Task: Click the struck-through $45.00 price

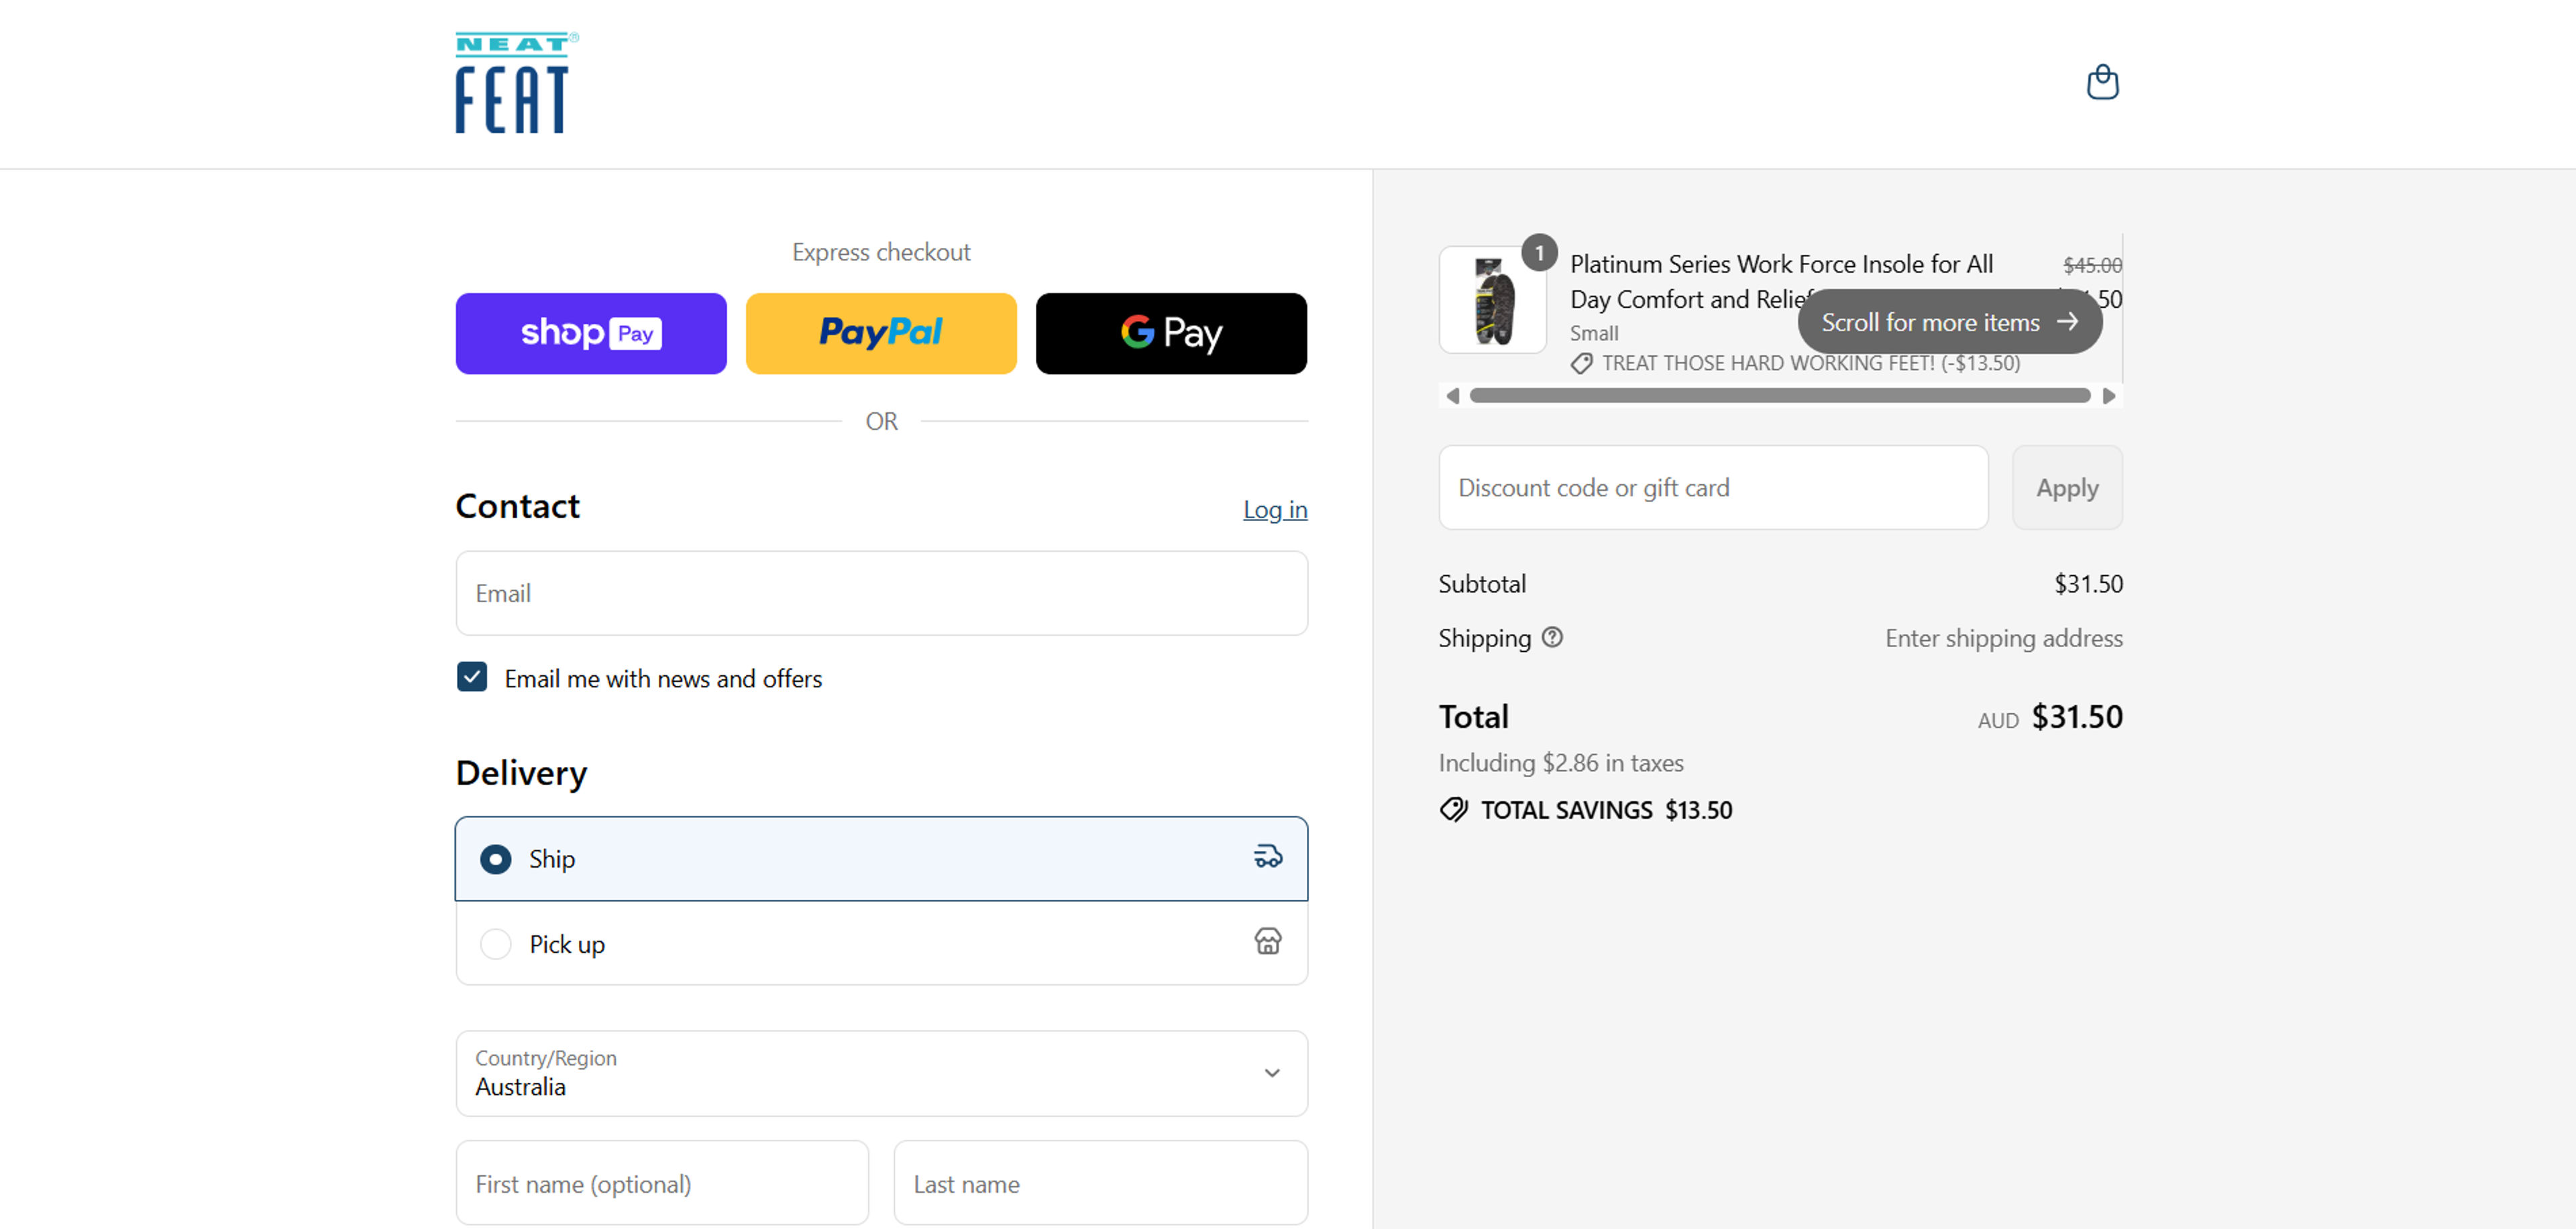Action: click(2092, 266)
